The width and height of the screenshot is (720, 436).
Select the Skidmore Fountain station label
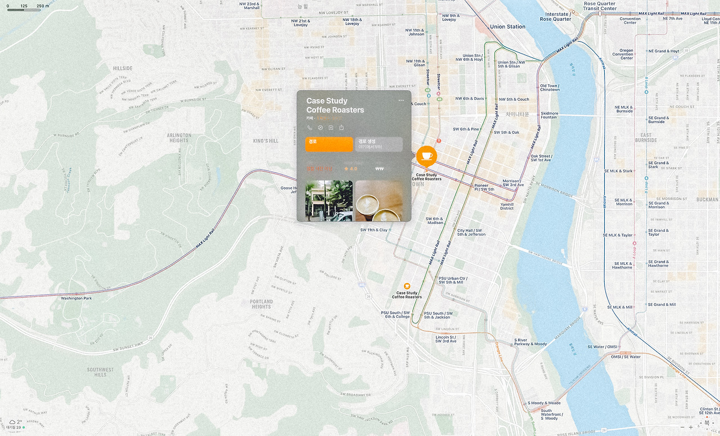(x=549, y=115)
